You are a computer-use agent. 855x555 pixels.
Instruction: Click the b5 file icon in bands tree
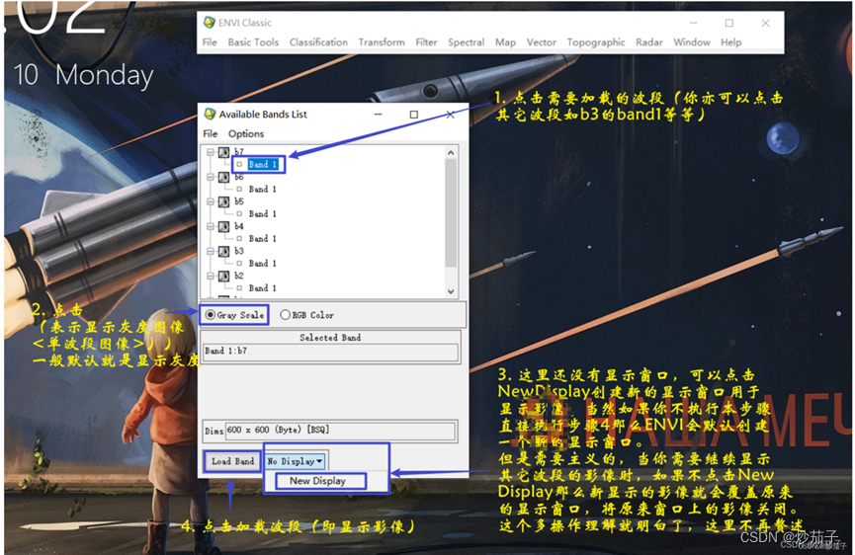click(223, 202)
